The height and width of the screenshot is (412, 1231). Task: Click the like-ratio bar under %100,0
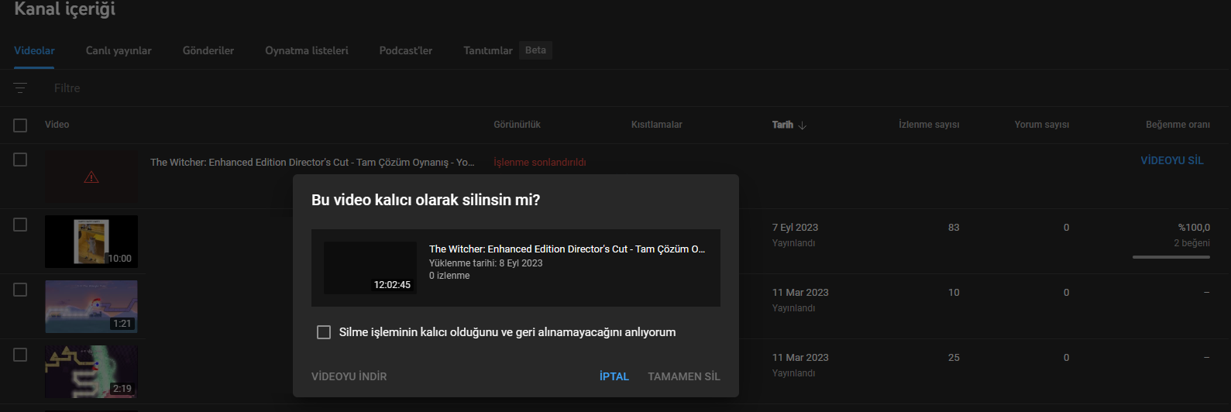pyautogui.click(x=1171, y=257)
